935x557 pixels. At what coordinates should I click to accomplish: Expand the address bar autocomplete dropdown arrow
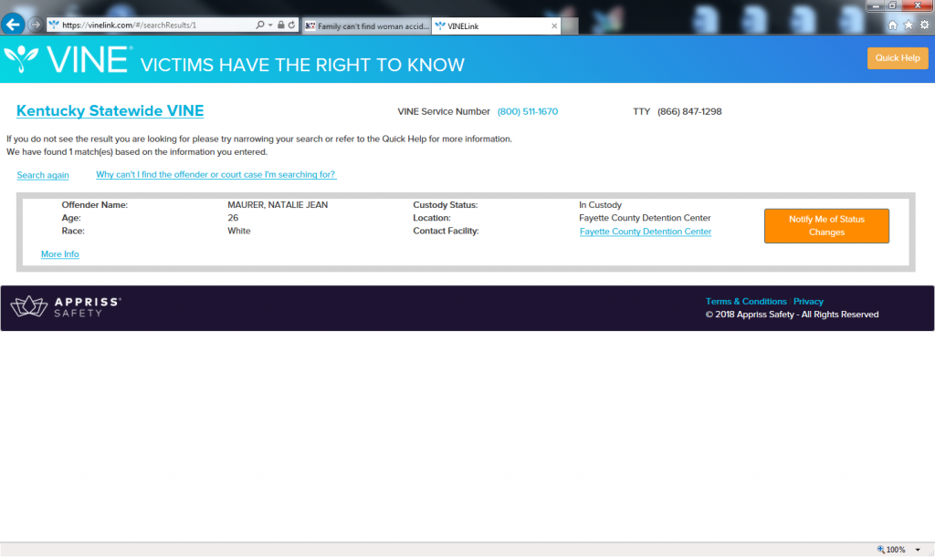[x=270, y=26]
